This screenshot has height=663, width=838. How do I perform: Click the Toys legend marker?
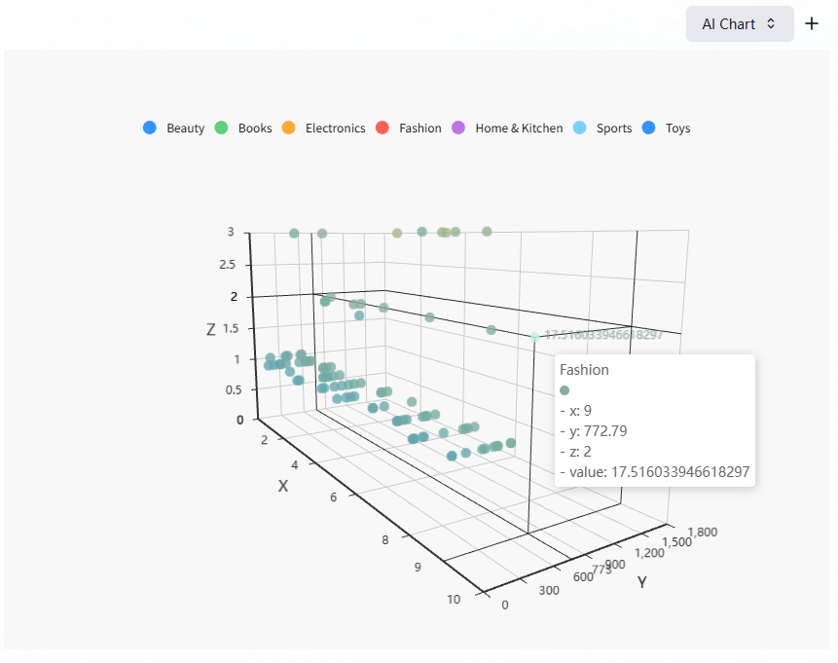[x=649, y=128]
